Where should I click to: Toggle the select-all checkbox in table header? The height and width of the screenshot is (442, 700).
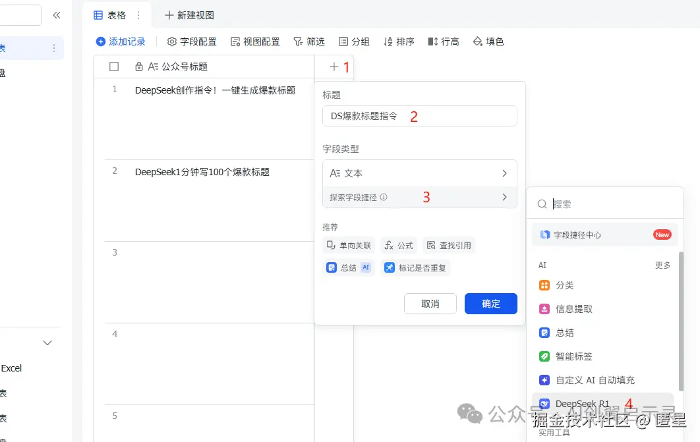(113, 66)
